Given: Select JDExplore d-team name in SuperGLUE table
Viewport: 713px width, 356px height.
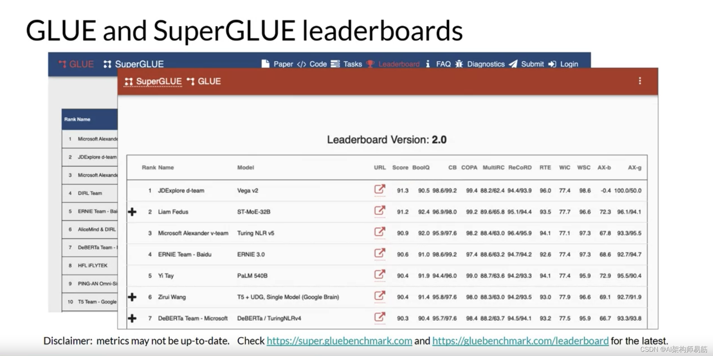Looking at the screenshot, I should click(x=181, y=191).
